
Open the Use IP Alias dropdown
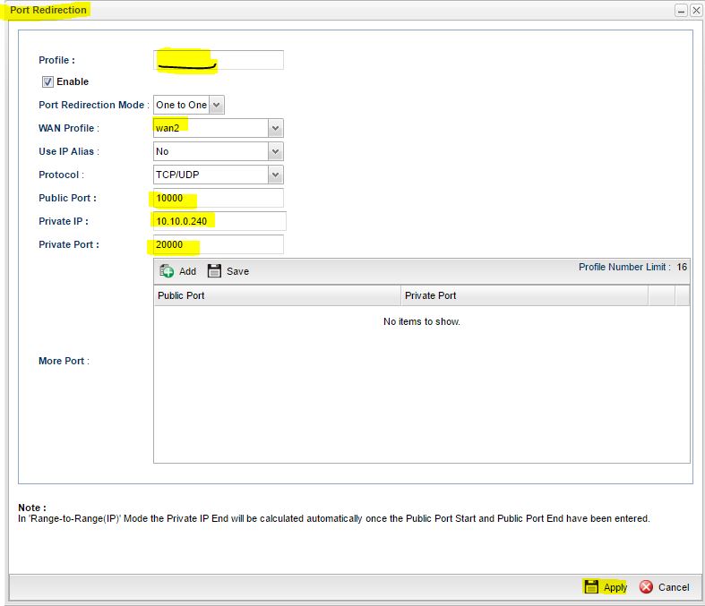point(276,151)
